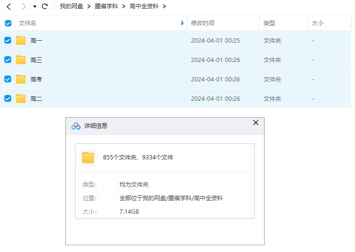
Task: Close the 详细信息 dialog
Action: 256,123
